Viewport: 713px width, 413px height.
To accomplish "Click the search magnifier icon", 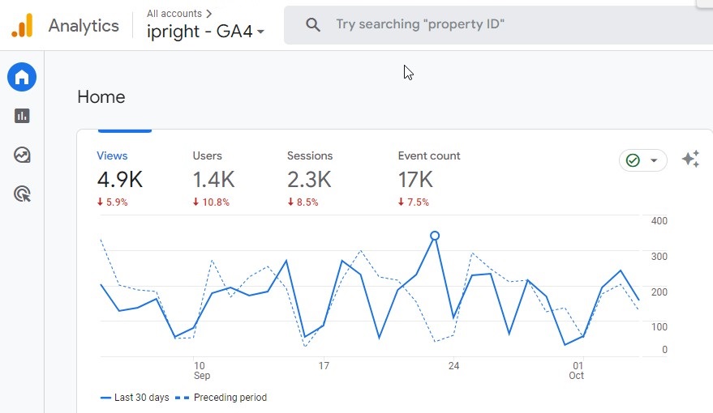I will (x=313, y=25).
